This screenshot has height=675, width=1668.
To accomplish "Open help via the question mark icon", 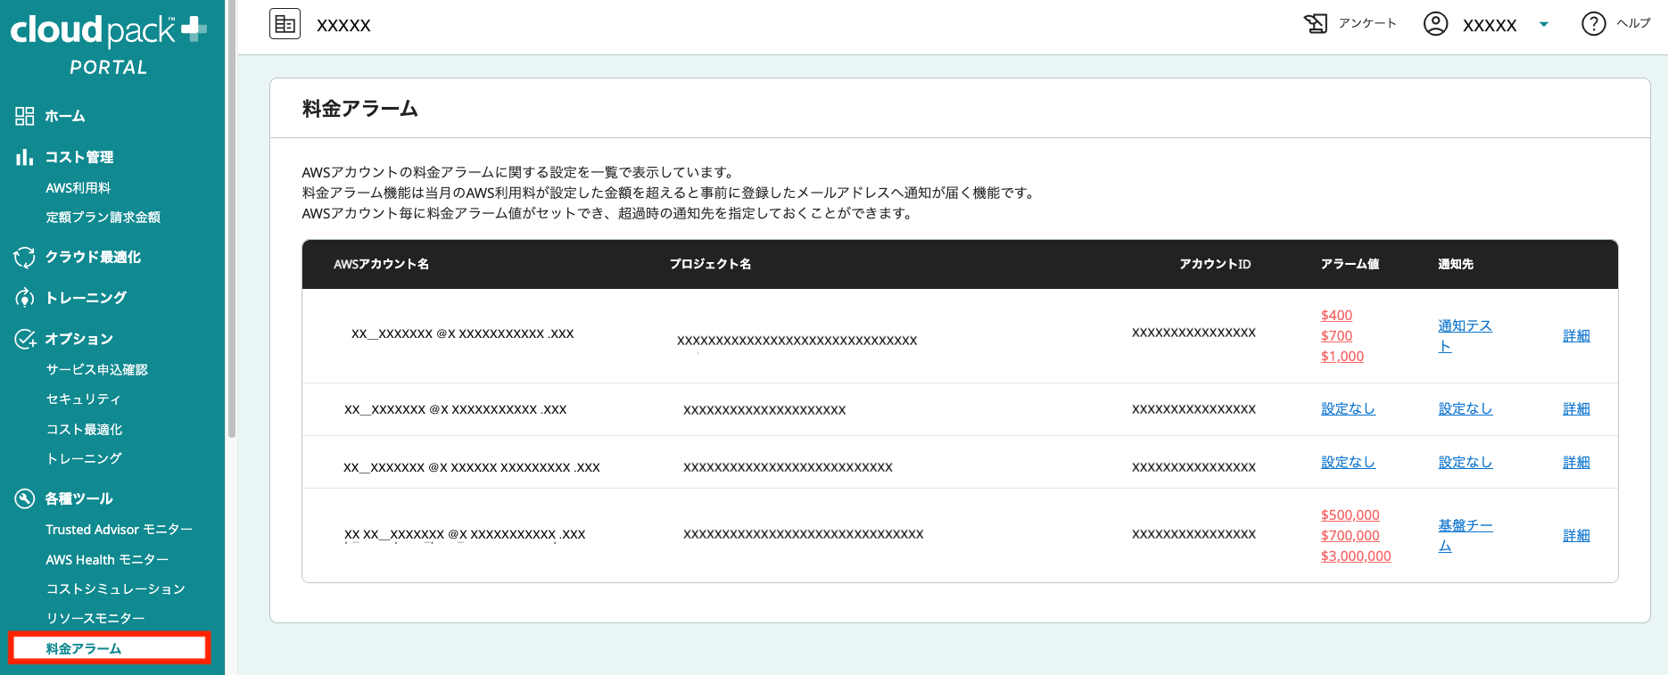I will [1593, 23].
